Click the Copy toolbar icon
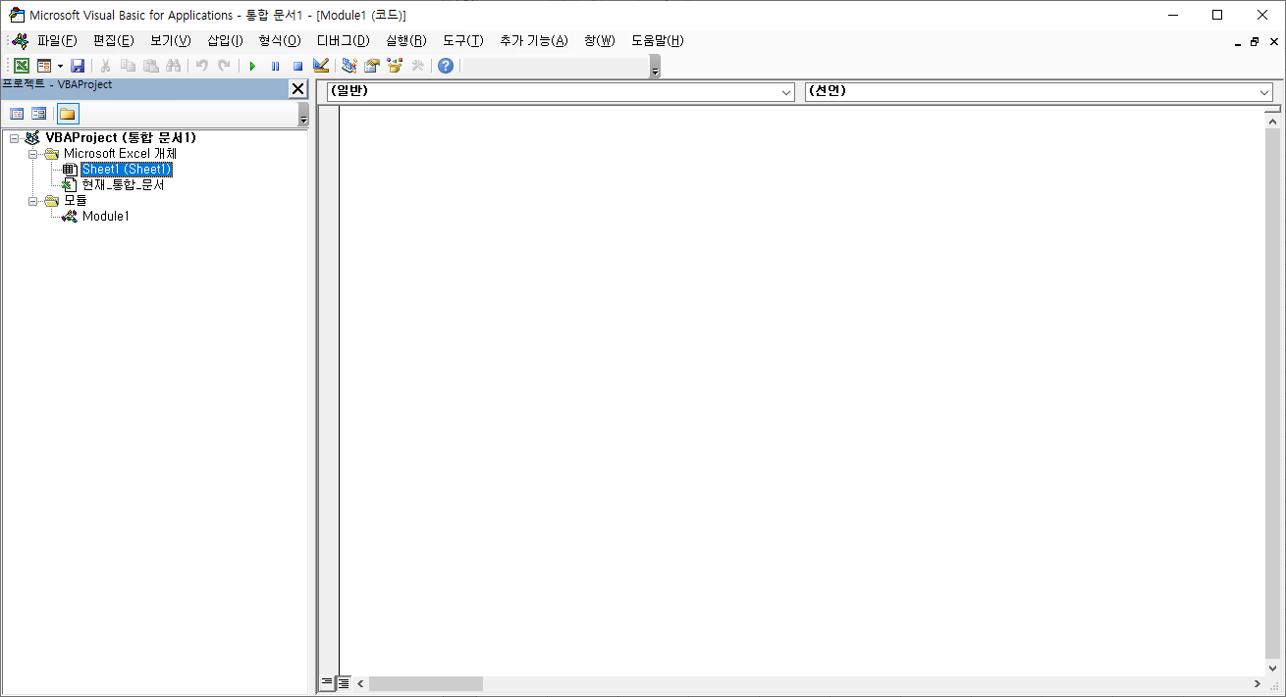 click(128, 66)
